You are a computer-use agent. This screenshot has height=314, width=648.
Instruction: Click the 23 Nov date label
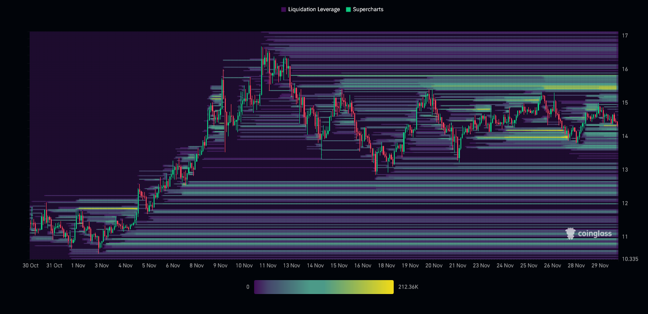tap(481, 266)
